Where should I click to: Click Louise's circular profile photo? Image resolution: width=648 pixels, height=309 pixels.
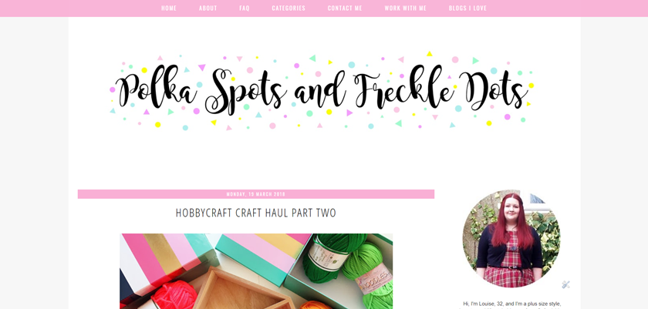[511, 239]
